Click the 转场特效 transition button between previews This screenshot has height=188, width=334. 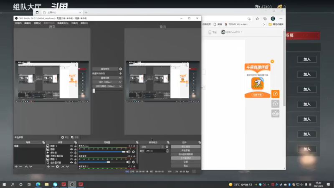pyautogui.click(x=105, y=69)
